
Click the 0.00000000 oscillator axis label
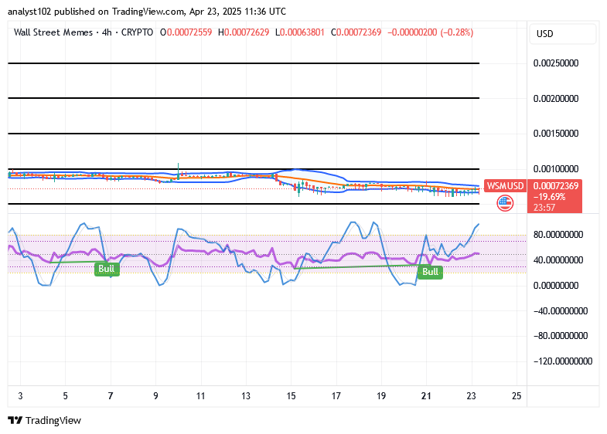(x=555, y=286)
